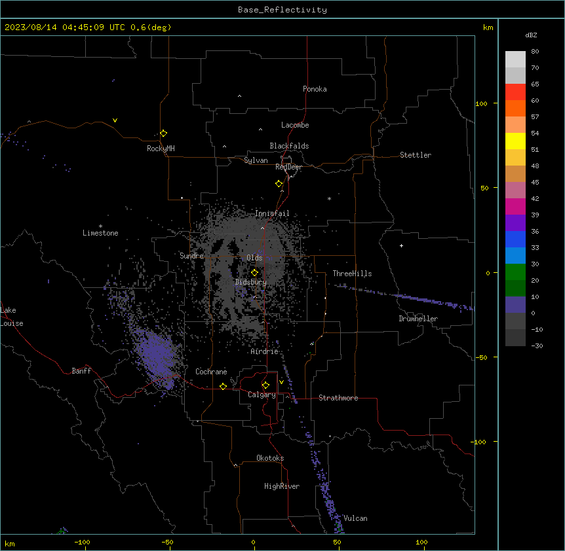Viewport: 565px width, 551px height.
Task: Click the Airdrie city label
Action: pyautogui.click(x=265, y=351)
